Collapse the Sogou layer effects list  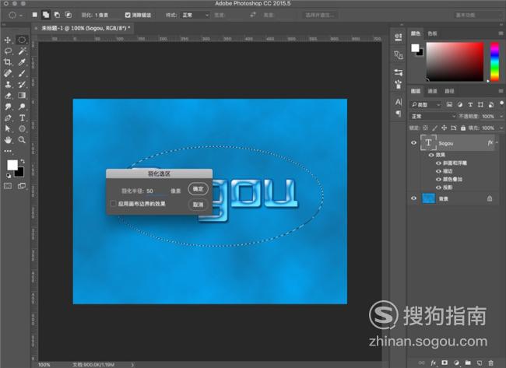click(x=497, y=142)
